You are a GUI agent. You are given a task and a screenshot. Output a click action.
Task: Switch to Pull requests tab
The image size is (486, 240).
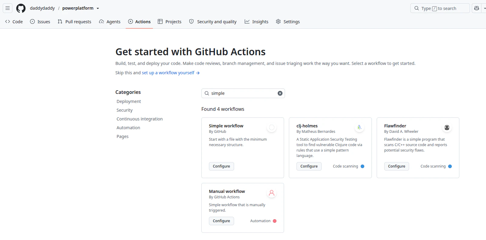[x=74, y=22]
